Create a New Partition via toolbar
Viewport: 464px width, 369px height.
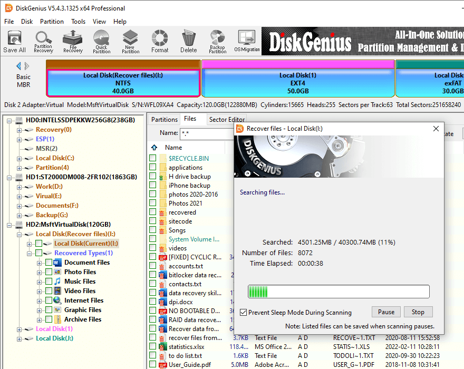point(130,42)
